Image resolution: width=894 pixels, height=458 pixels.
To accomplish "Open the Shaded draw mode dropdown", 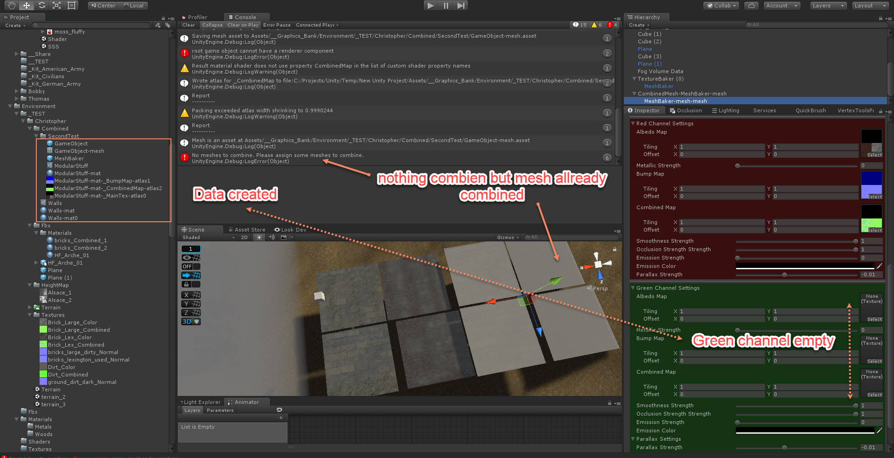I will tap(207, 237).
